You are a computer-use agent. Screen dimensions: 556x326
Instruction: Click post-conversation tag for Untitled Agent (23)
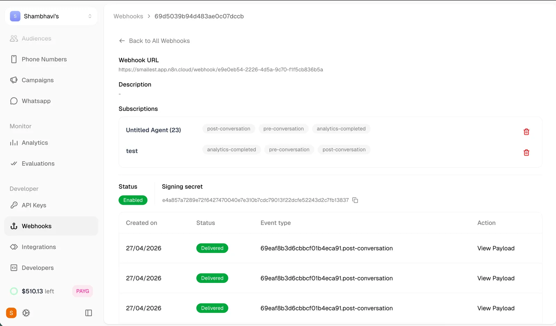pos(229,129)
